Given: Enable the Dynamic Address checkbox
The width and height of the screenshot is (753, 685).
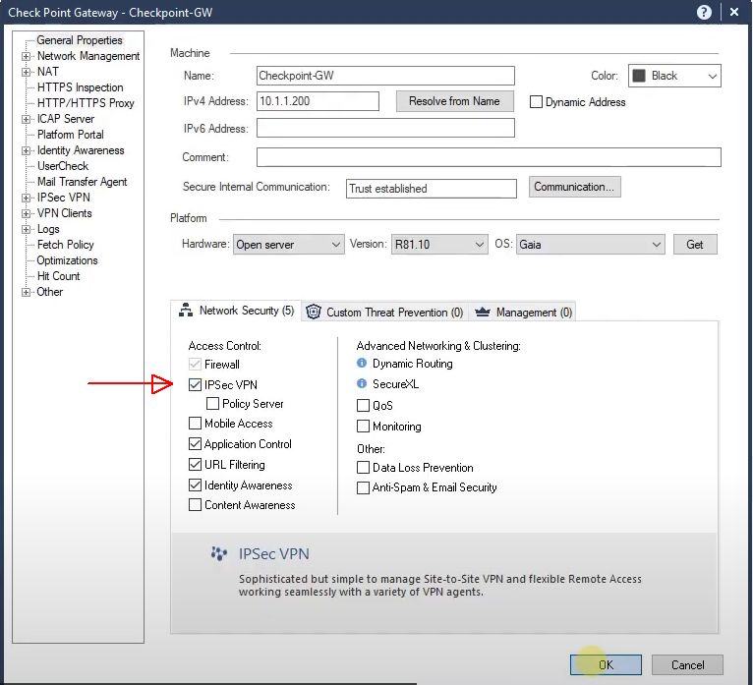Looking at the screenshot, I should pyautogui.click(x=536, y=102).
